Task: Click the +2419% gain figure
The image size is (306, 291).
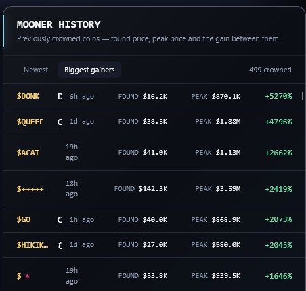Action: click(278, 189)
